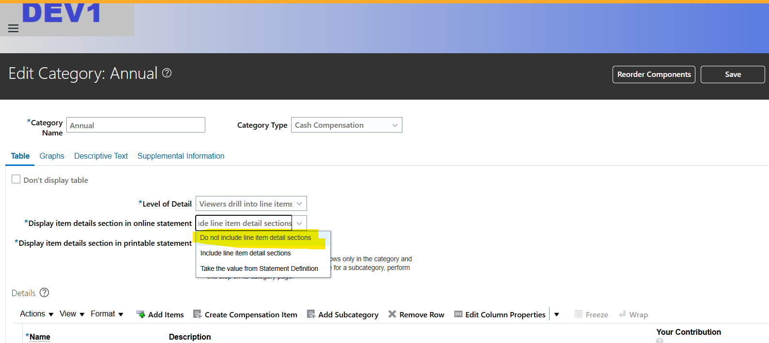Screen dimensions: 769x343
Task: Switch to the Table tab
Action: click(x=20, y=156)
